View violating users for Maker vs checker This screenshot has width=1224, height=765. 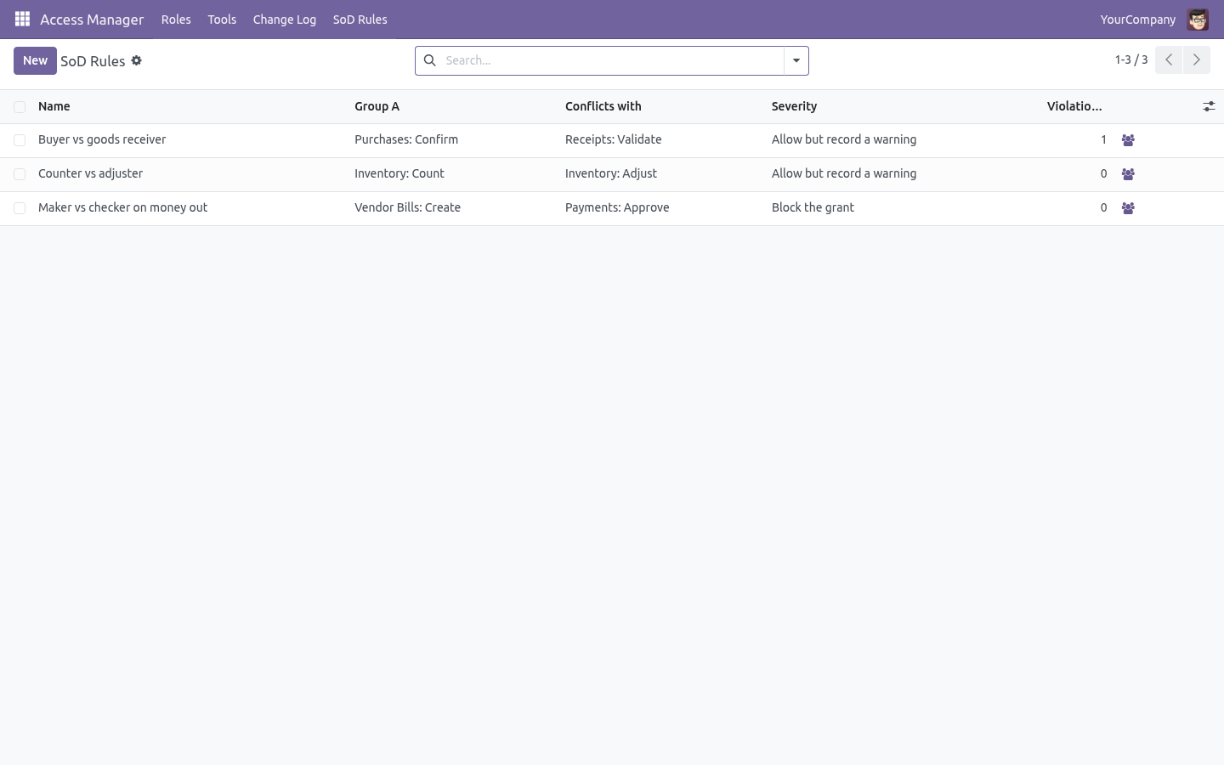point(1128,208)
